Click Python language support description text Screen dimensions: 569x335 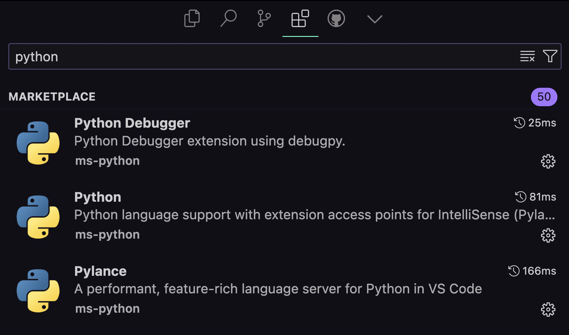click(315, 215)
